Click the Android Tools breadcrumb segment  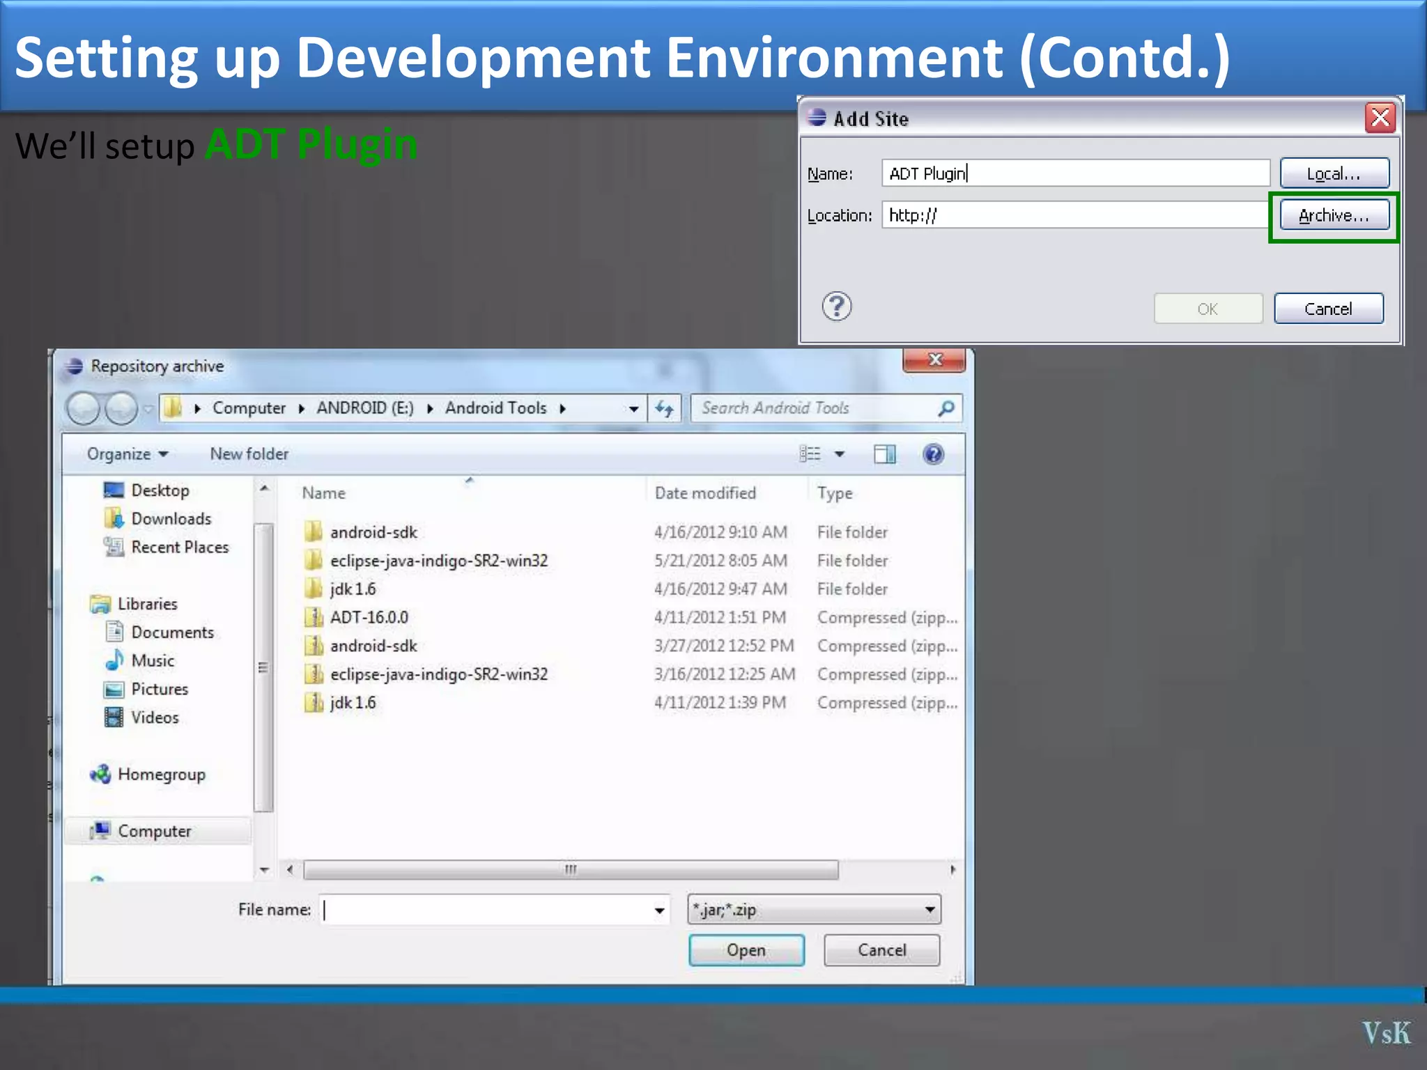click(495, 408)
